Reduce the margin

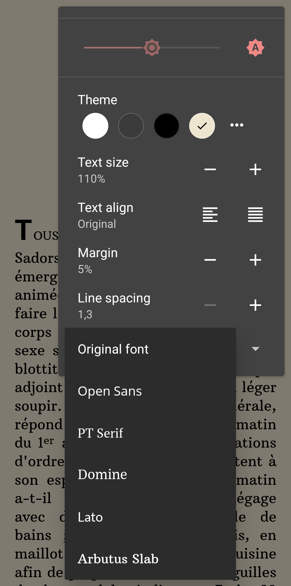pyautogui.click(x=210, y=260)
